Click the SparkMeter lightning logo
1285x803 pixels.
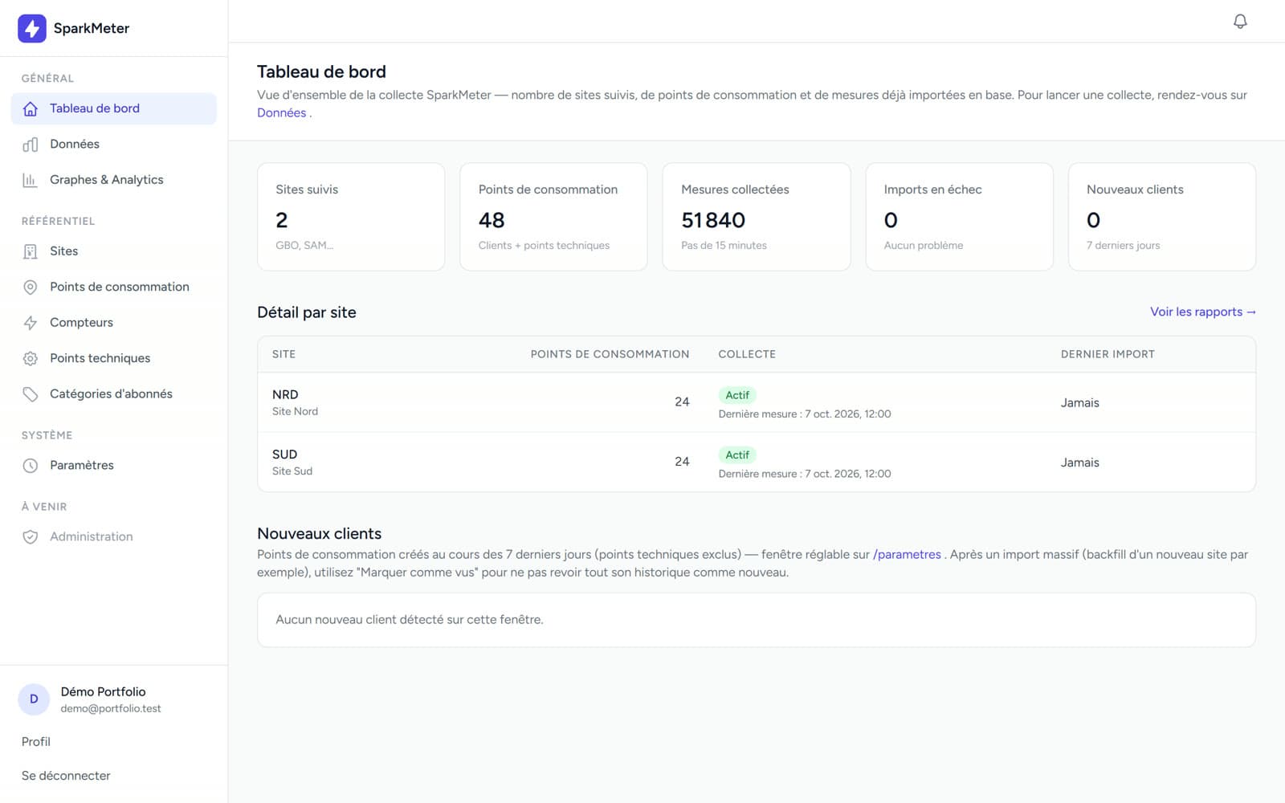point(31,28)
